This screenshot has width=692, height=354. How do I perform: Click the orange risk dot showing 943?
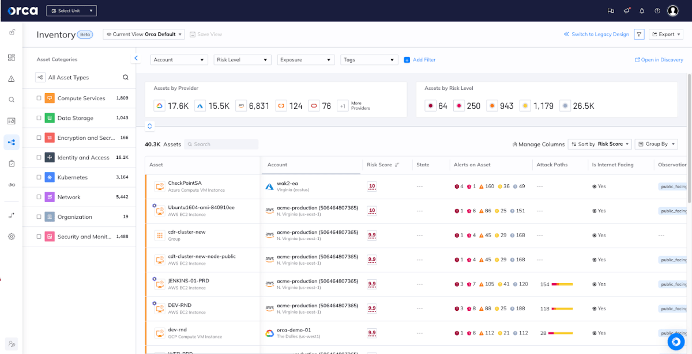click(x=492, y=106)
